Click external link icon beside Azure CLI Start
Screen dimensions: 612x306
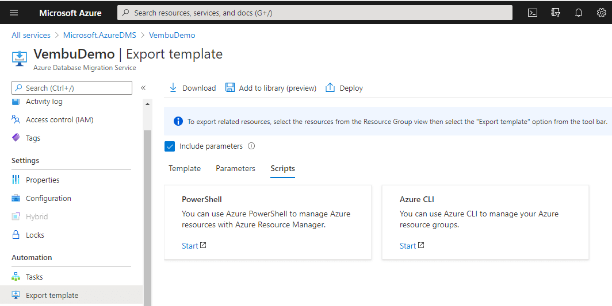[x=421, y=245]
